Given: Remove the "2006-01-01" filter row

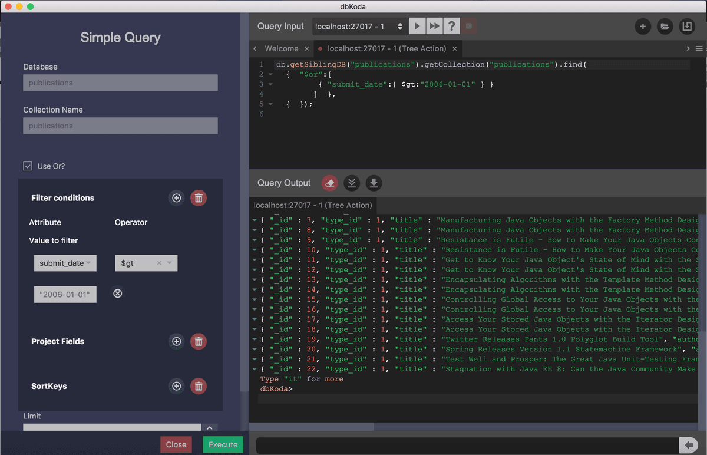Looking at the screenshot, I should point(118,294).
